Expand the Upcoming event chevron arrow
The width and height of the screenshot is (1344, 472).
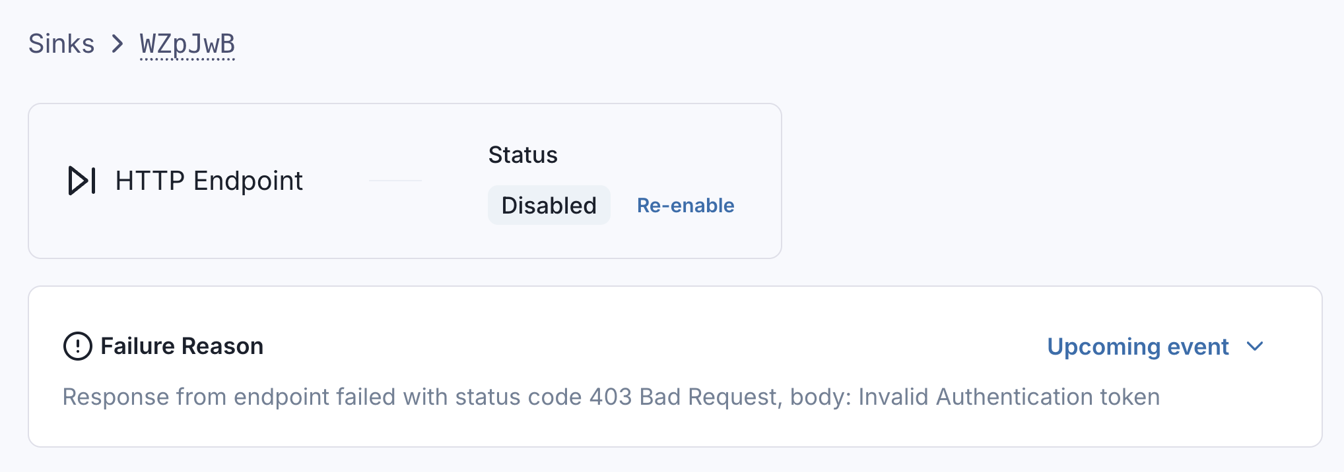coord(1255,346)
